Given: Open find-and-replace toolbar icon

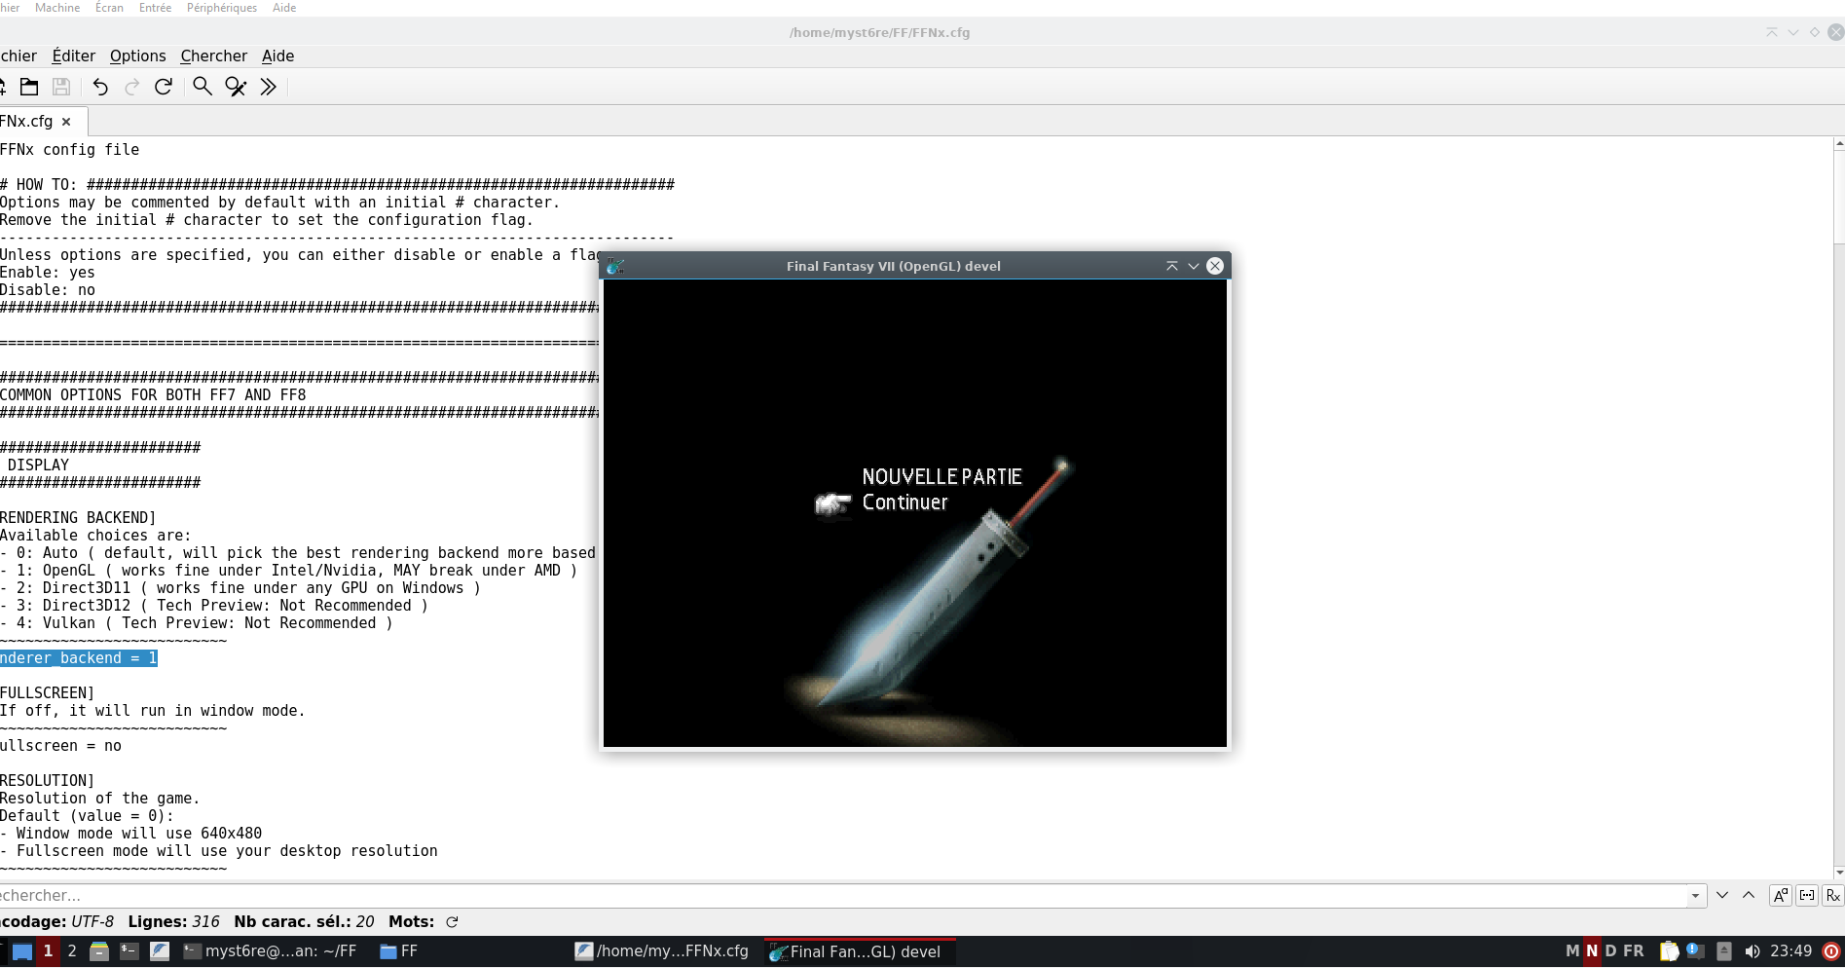Looking at the screenshot, I should pos(236,87).
